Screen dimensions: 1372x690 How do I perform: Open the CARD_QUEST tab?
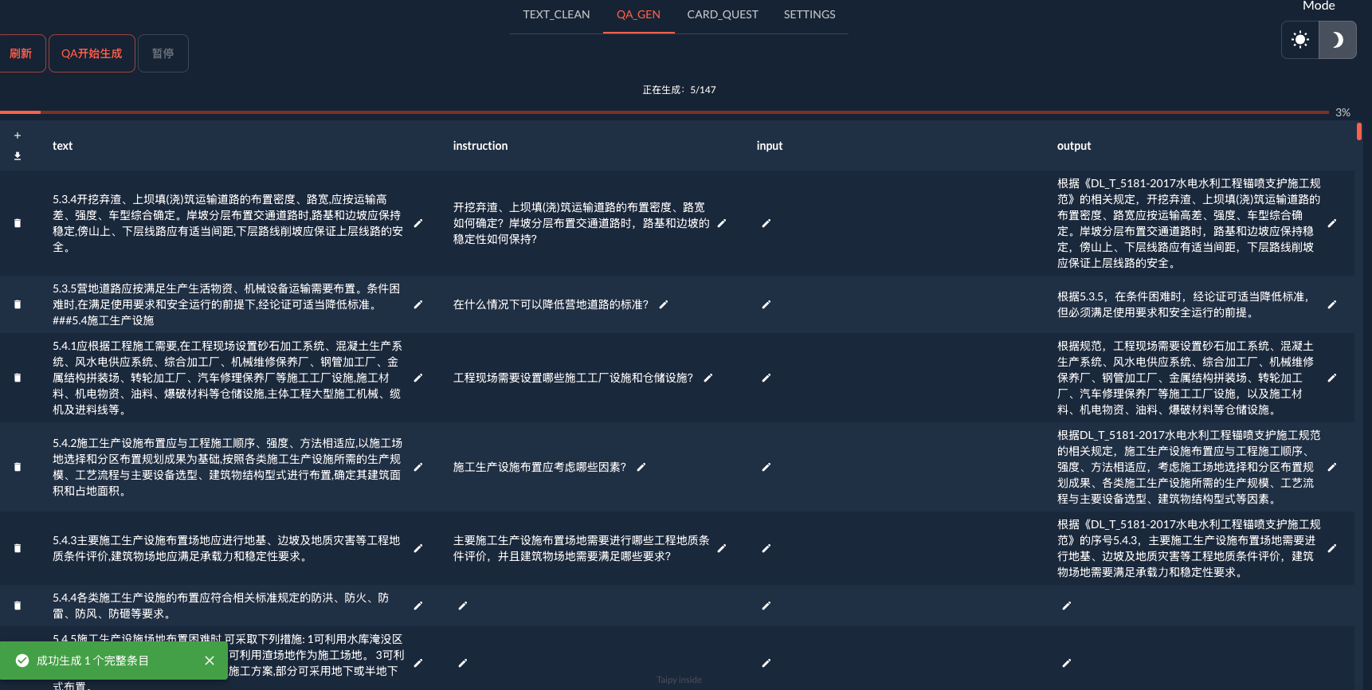pos(722,14)
